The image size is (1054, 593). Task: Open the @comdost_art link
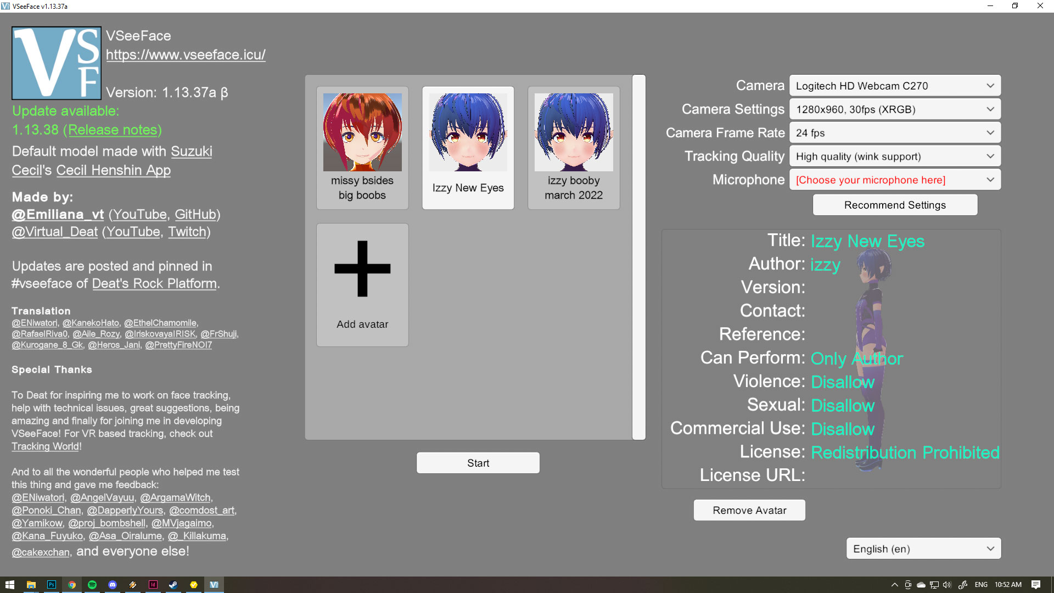(202, 510)
